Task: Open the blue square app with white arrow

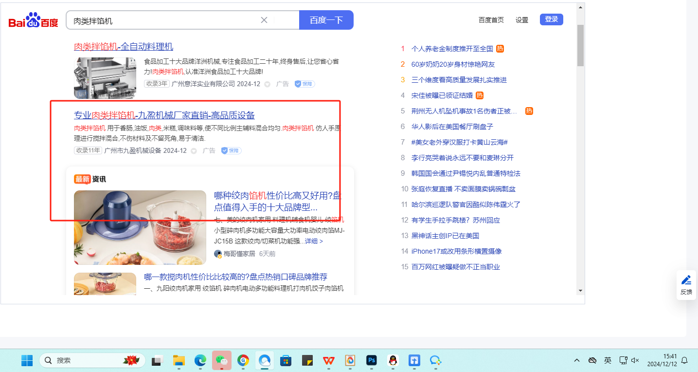Action: click(414, 361)
